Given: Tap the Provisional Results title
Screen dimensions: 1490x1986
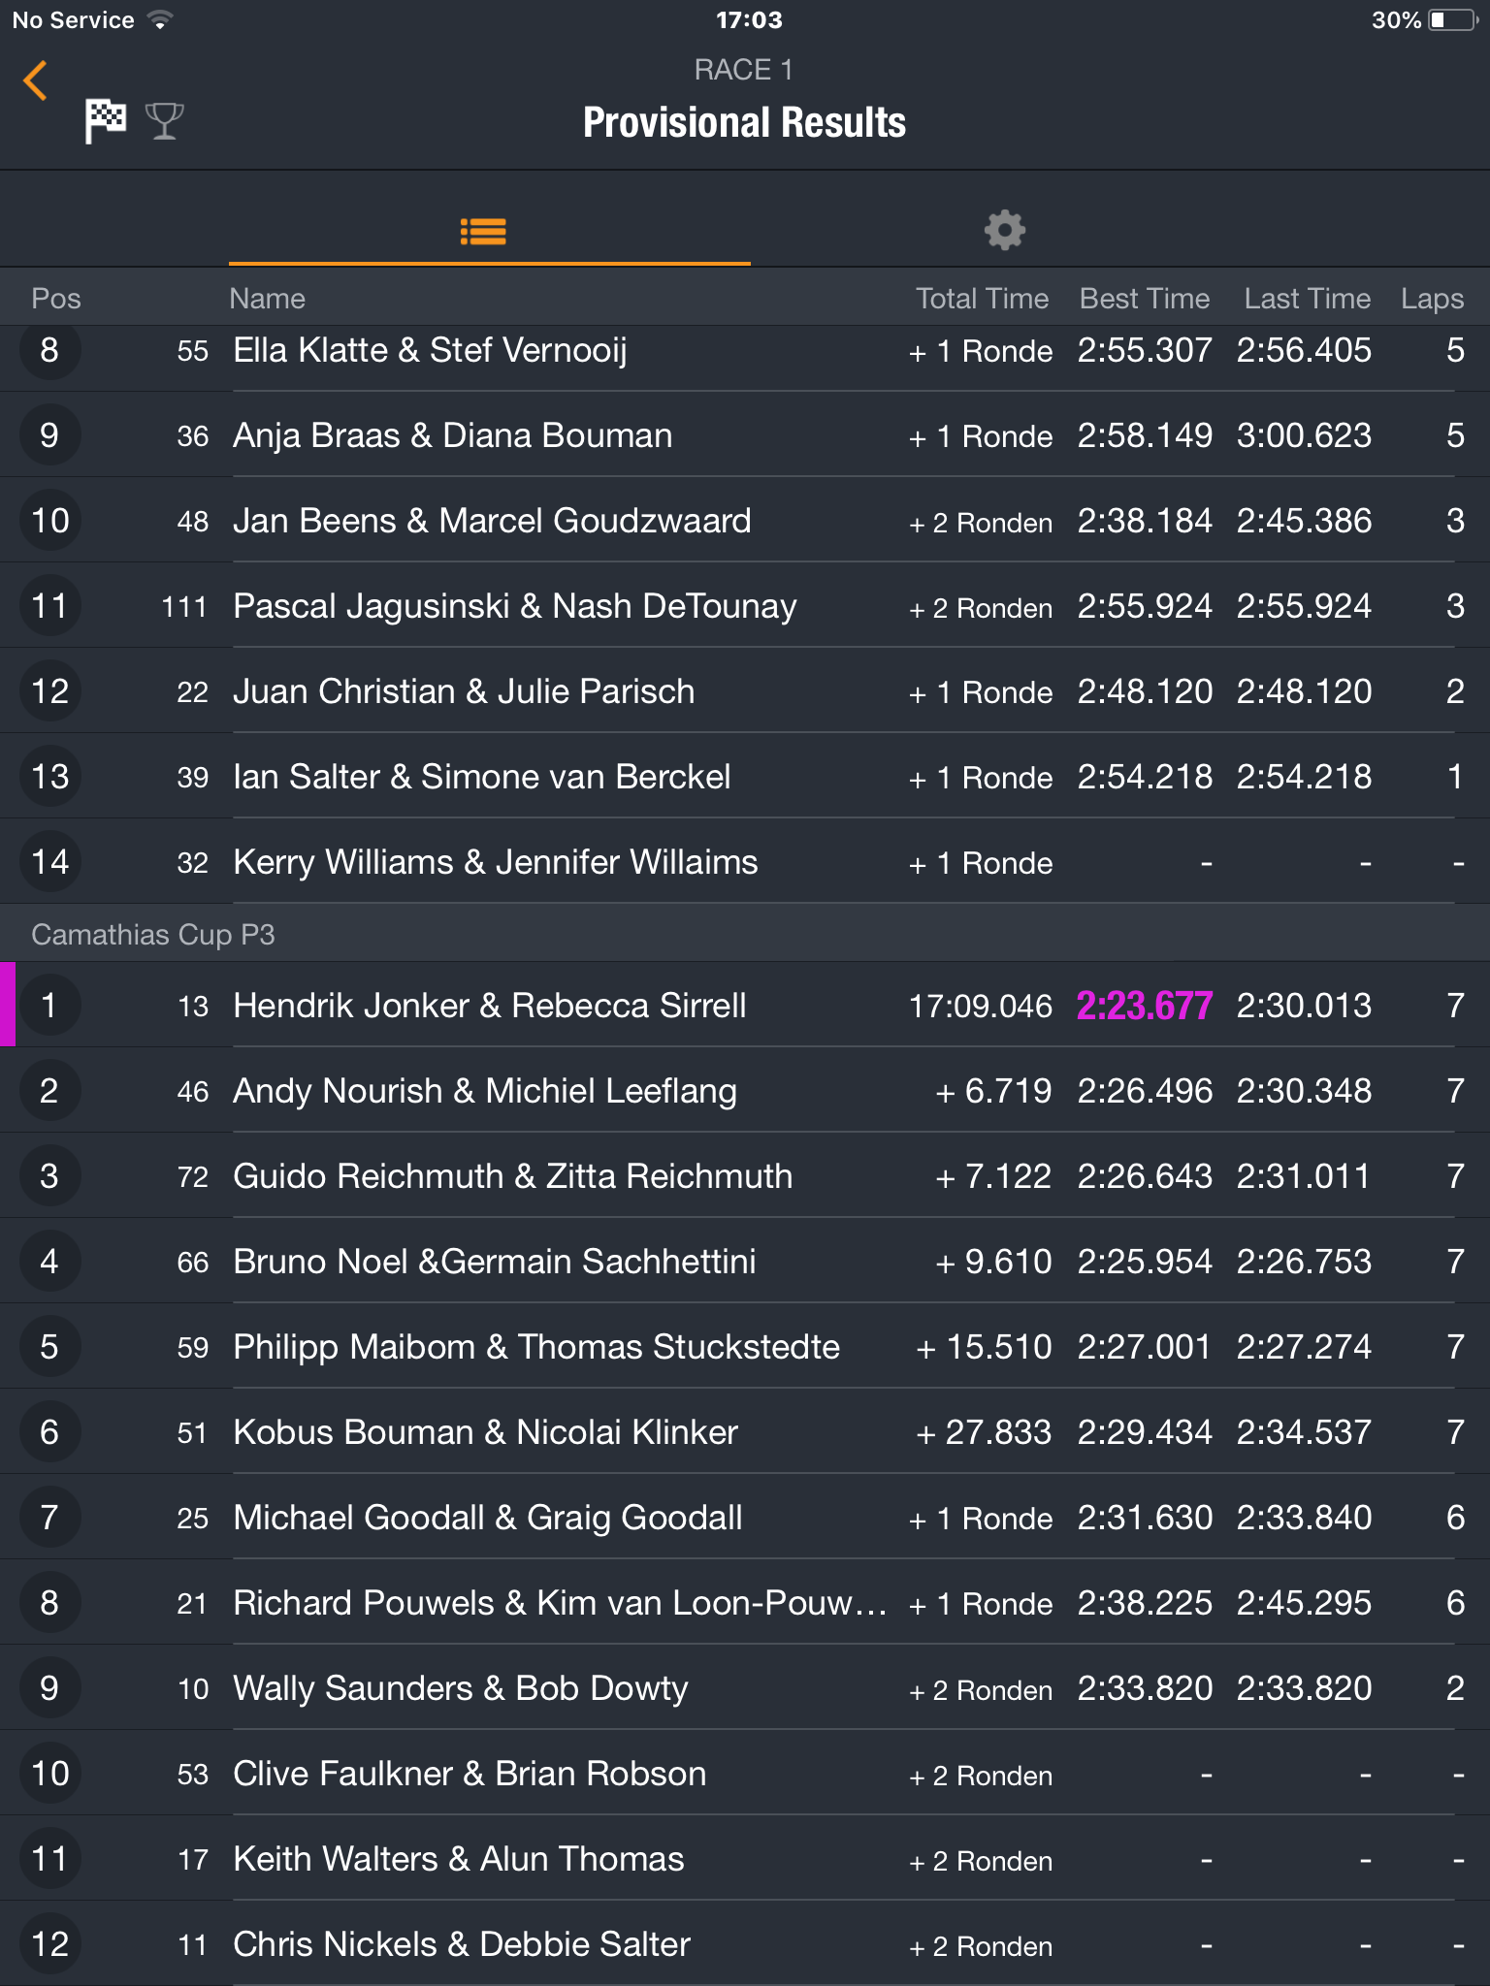Looking at the screenshot, I should [744, 122].
